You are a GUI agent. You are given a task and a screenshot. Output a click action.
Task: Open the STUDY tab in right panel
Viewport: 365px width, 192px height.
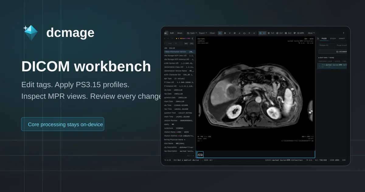pos(333,39)
